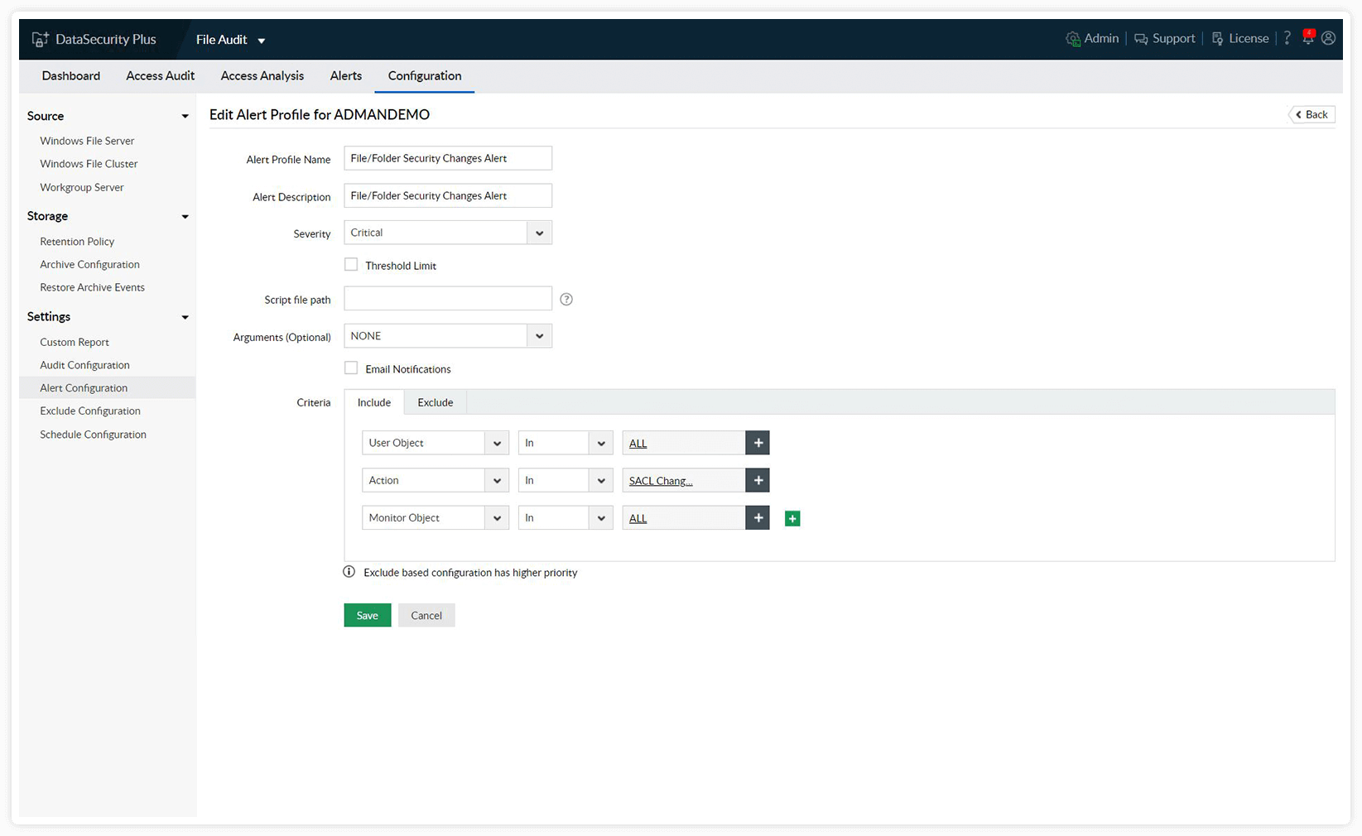Add value for Monitor Object criteria
This screenshot has width=1362, height=836.
(x=758, y=517)
